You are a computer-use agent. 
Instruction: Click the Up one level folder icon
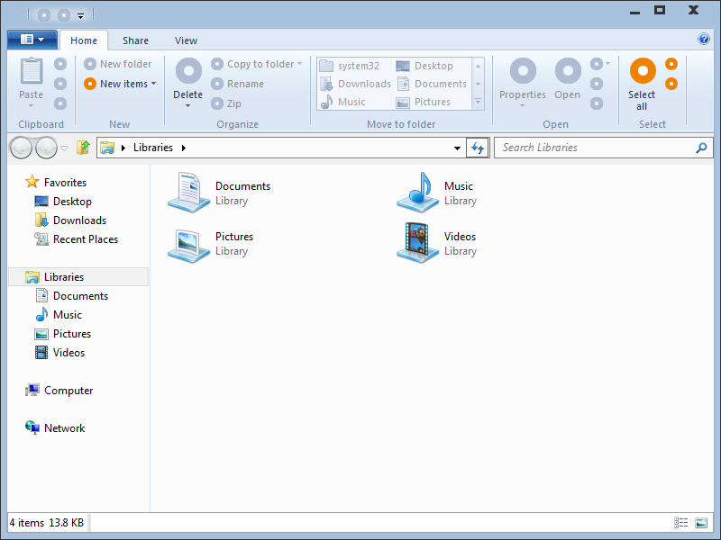83,148
